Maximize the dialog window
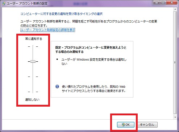The height and width of the screenshot is (132, 179). coord(163,3)
